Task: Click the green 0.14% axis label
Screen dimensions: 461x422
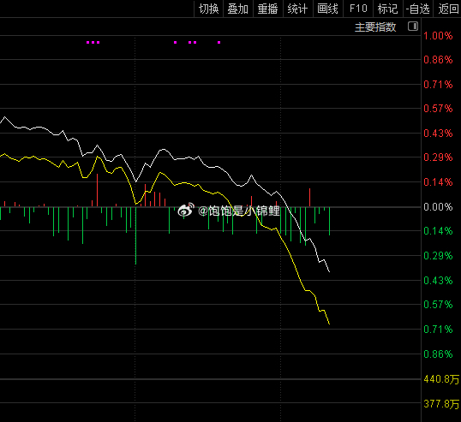Action: (x=438, y=231)
